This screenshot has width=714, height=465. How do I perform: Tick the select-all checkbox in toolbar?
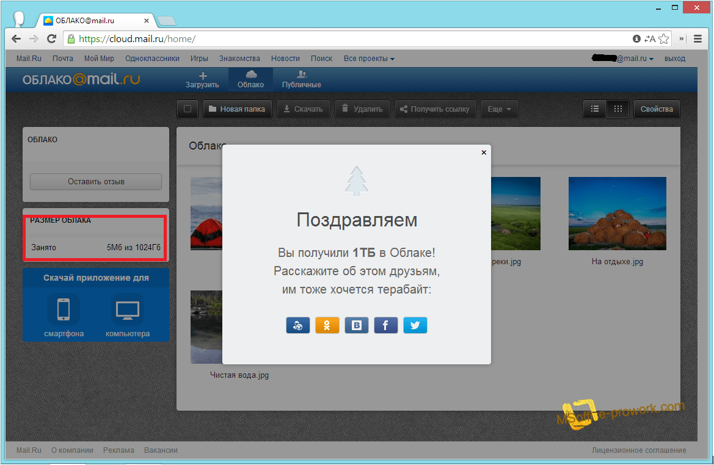[x=188, y=109]
